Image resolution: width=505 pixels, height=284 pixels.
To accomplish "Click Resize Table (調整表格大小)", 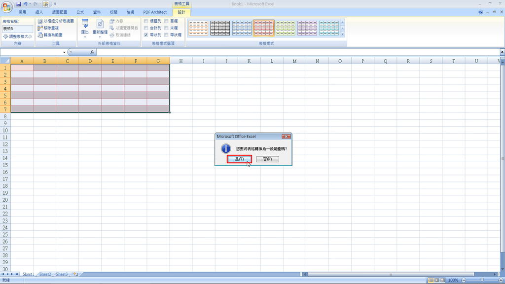I will [17, 36].
